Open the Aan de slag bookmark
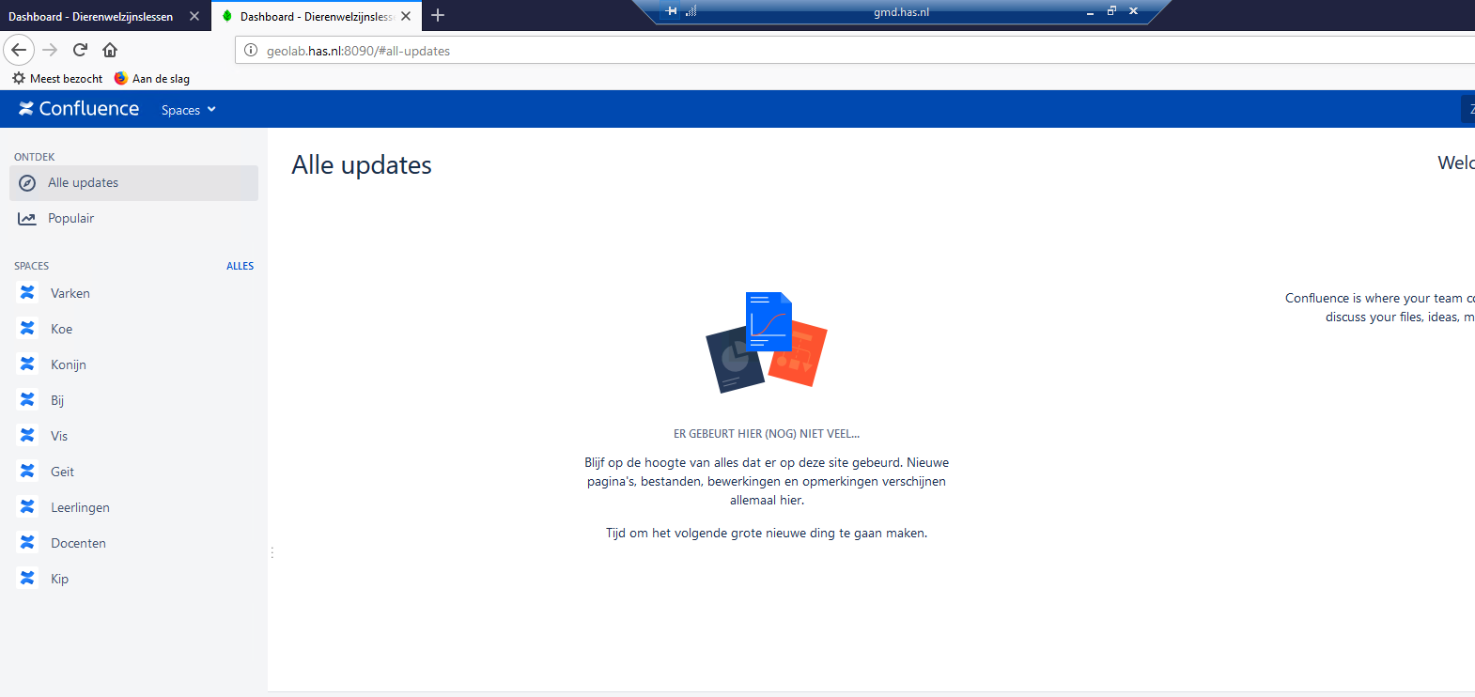Screen dimensions: 1475x697 pyautogui.click(x=152, y=79)
